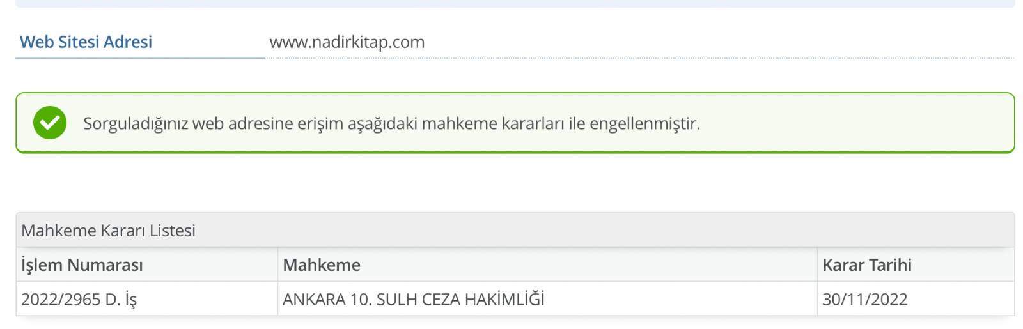Click the Mahkeme Kararı Listesi panel header
This screenshot has width=1023, height=329.
pyautogui.click(x=108, y=231)
